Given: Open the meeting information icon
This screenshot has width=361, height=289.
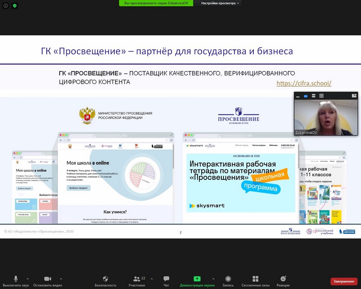Looking at the screenshot, I should click(6, 6).
